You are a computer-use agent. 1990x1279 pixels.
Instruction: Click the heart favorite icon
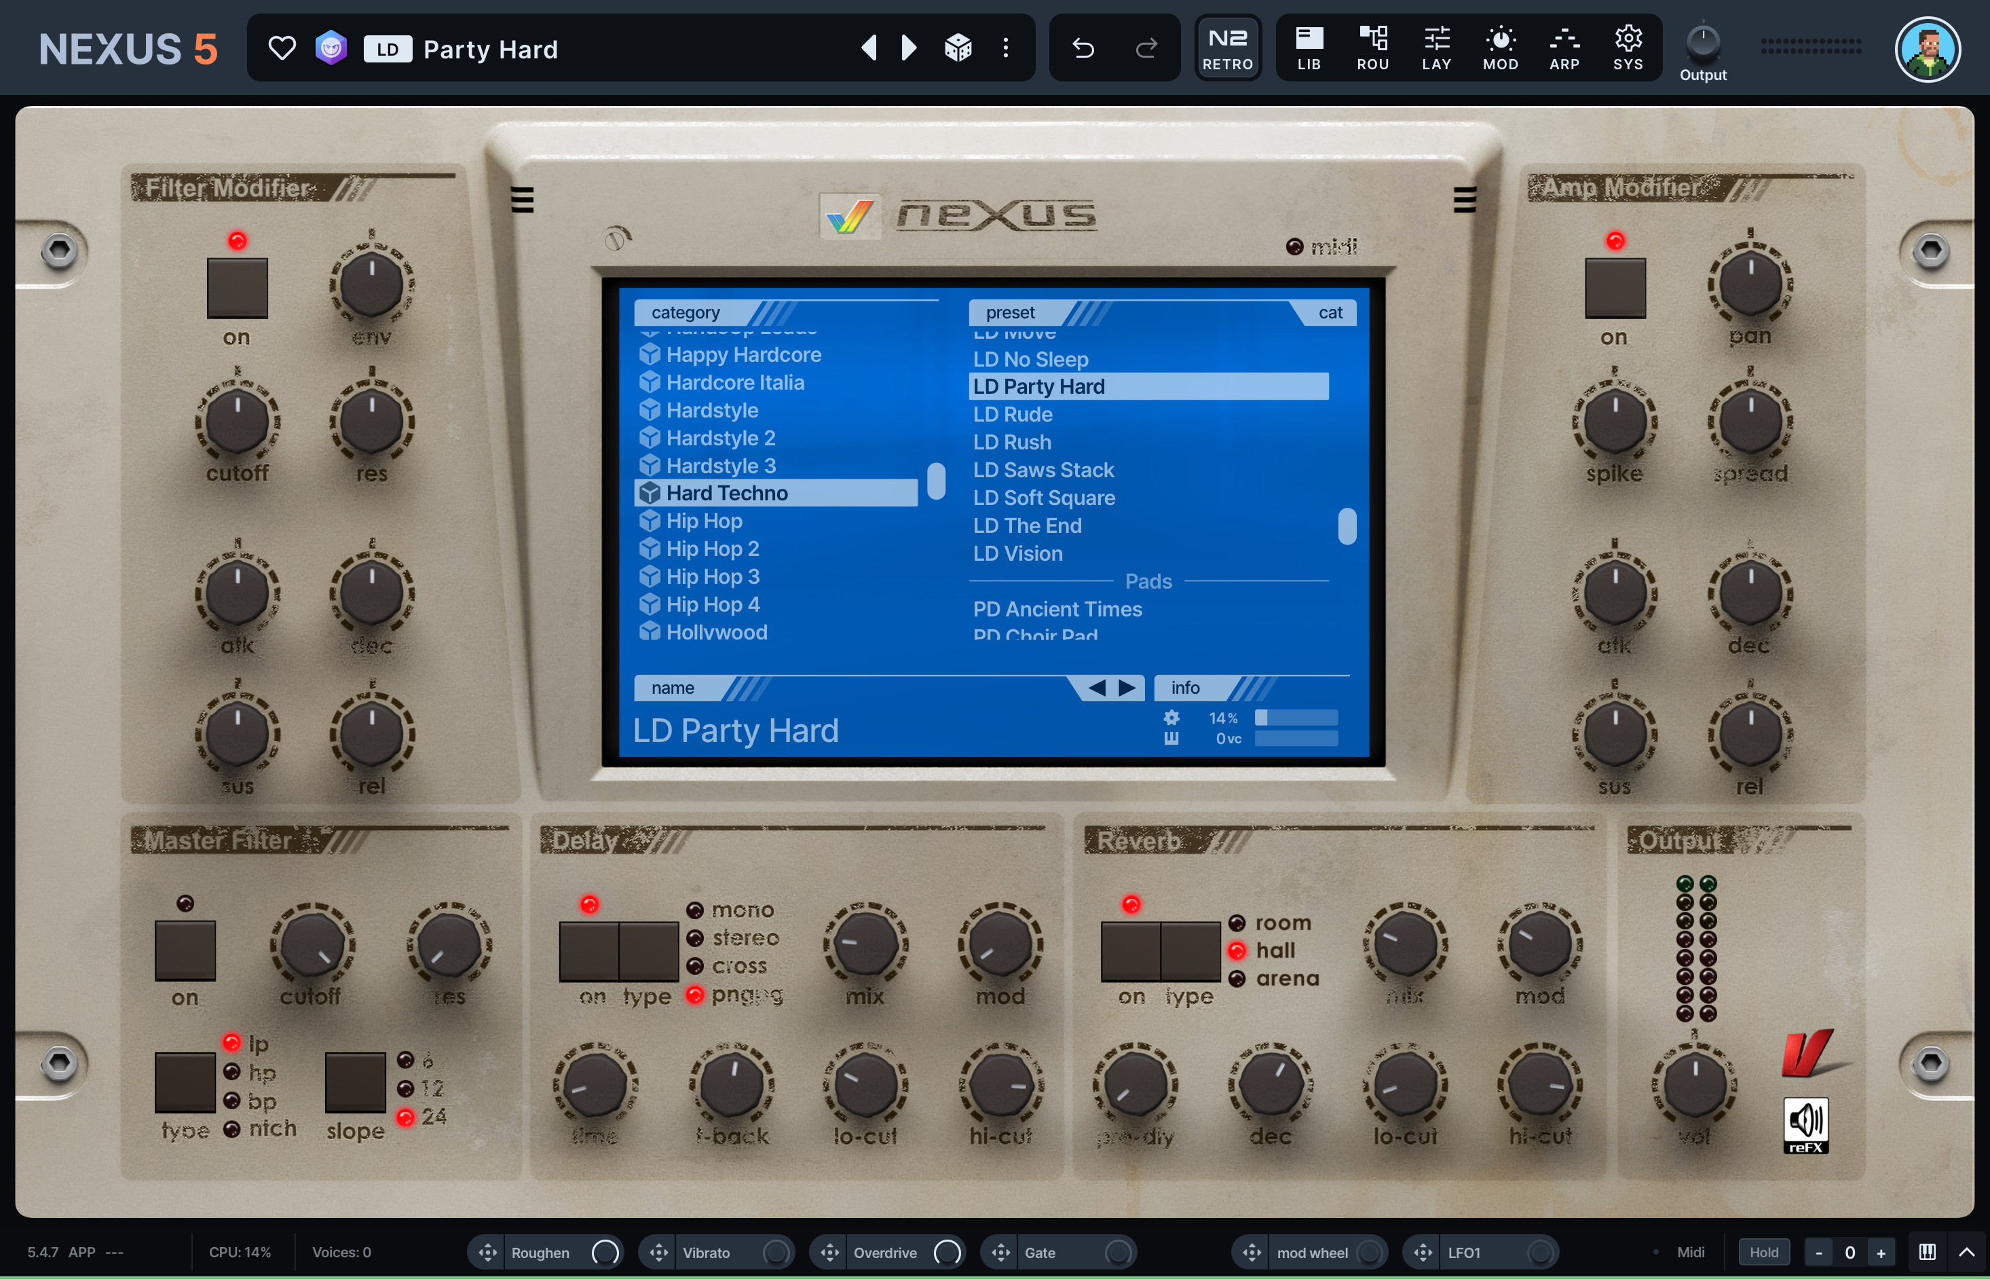pyautogui.click(x=282, y=48)
